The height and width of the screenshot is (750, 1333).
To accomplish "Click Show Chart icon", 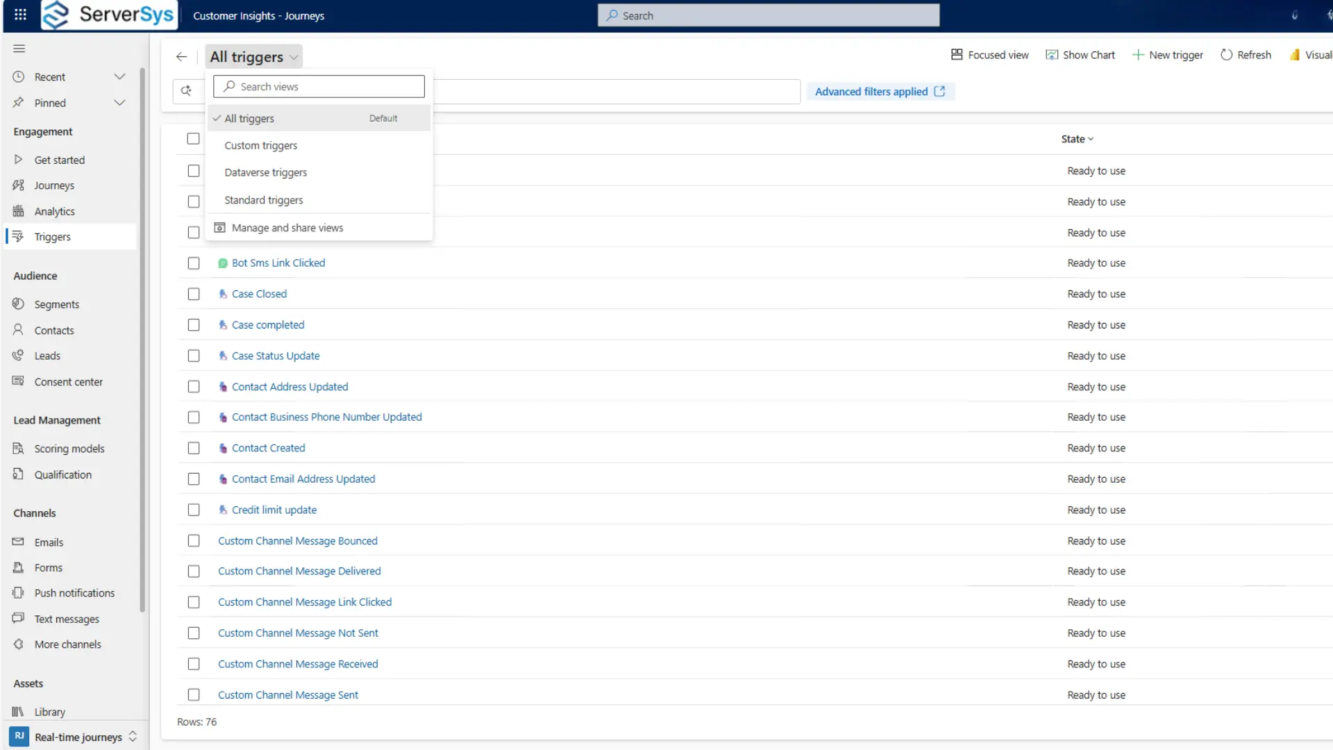I will pyautogui.click(x=1052, y=55).
